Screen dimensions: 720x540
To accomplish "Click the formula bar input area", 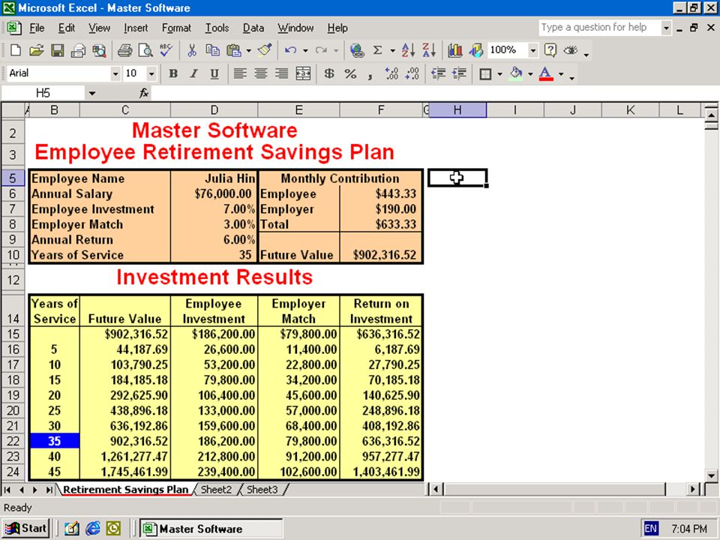I will pyautogui.click(x=434, y=94).
